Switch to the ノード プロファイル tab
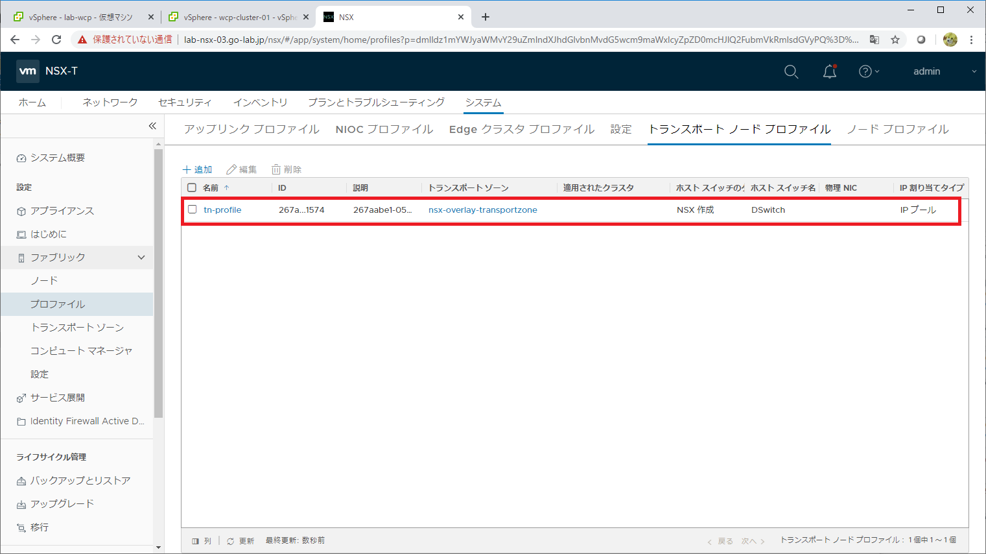986x554 pixels. coord(898,129)
